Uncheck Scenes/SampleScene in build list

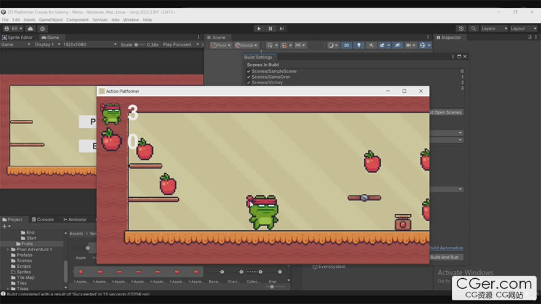(248, 71)
